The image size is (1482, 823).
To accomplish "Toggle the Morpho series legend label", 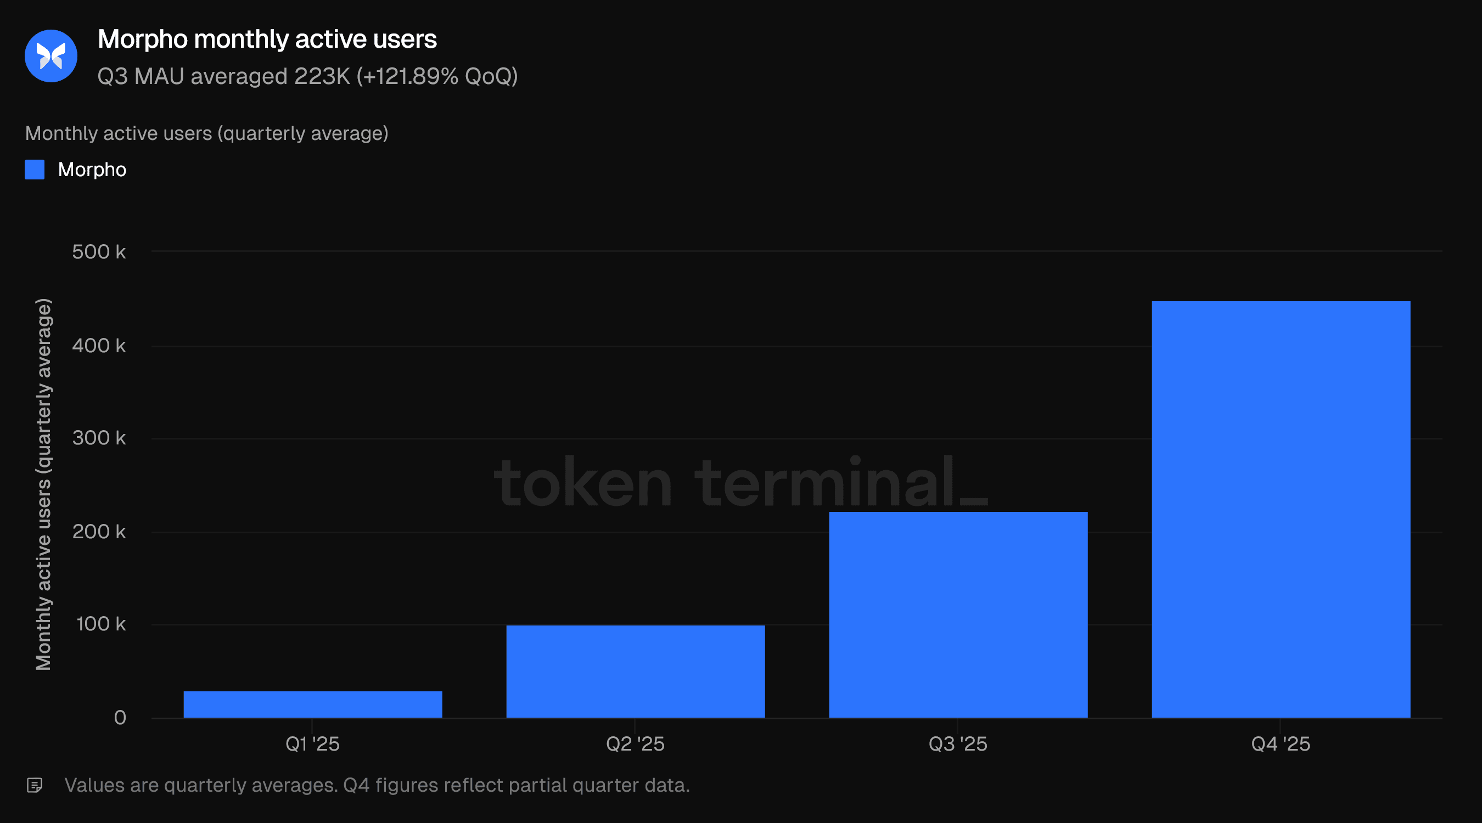I will [92, 170].
